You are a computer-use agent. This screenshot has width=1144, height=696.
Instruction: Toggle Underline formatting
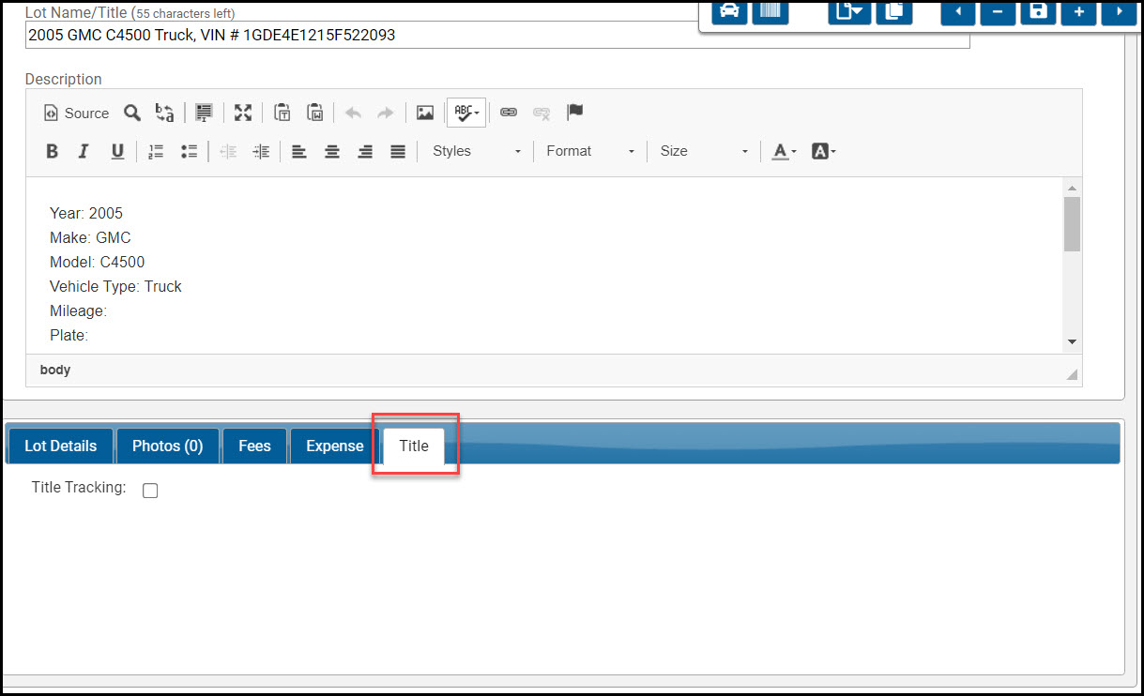pyautogui.click(x=117, y=151)
